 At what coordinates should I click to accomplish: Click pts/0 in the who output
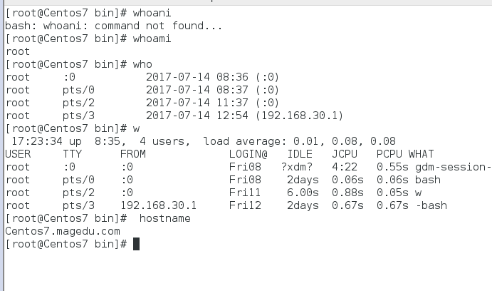pos(78,90)
